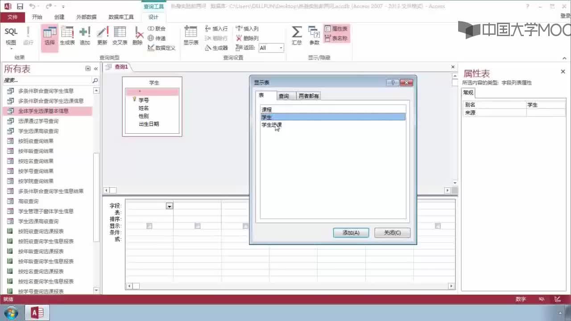Viewport: 571px width, 321px height.
Task: Click 登录 sign in link
Action: tap(565, 16)
